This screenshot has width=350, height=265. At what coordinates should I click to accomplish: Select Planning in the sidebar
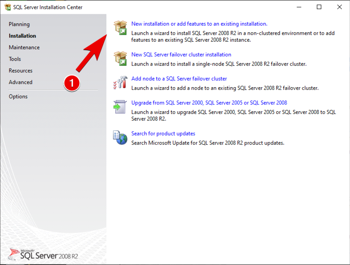[x=19, y=24]
